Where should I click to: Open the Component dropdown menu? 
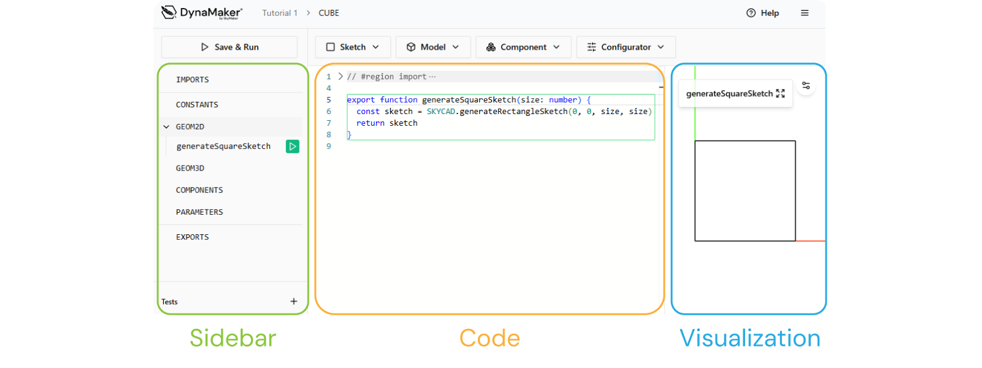point(523,47)
